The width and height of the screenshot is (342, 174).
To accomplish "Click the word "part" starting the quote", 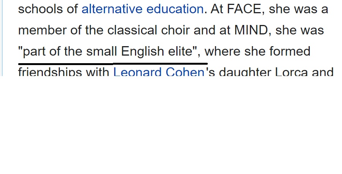I will [x=34, y=52].
